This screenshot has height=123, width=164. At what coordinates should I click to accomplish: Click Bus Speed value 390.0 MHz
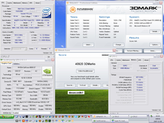pyautogui.click(x=18, y=40)
